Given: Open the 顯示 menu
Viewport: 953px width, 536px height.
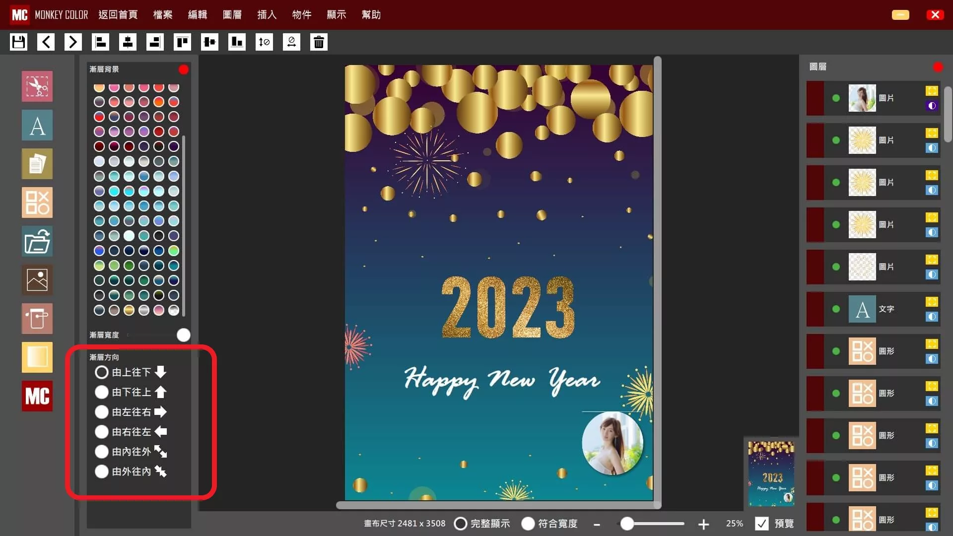Looking at the screenshot, I should [337, 15].
